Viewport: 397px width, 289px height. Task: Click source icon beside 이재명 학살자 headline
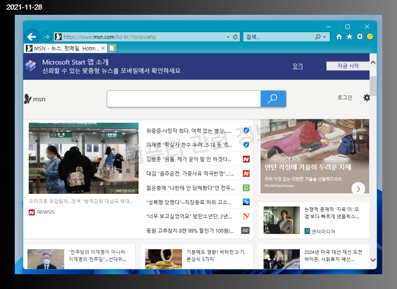[246, 145]
